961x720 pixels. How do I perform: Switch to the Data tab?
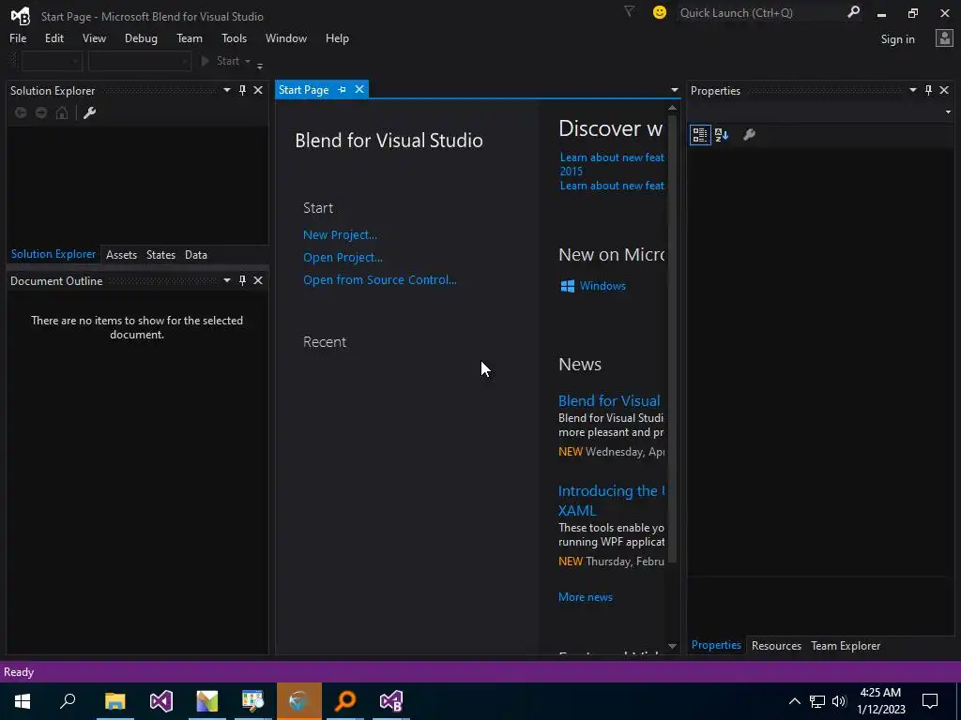click(196, 255)
